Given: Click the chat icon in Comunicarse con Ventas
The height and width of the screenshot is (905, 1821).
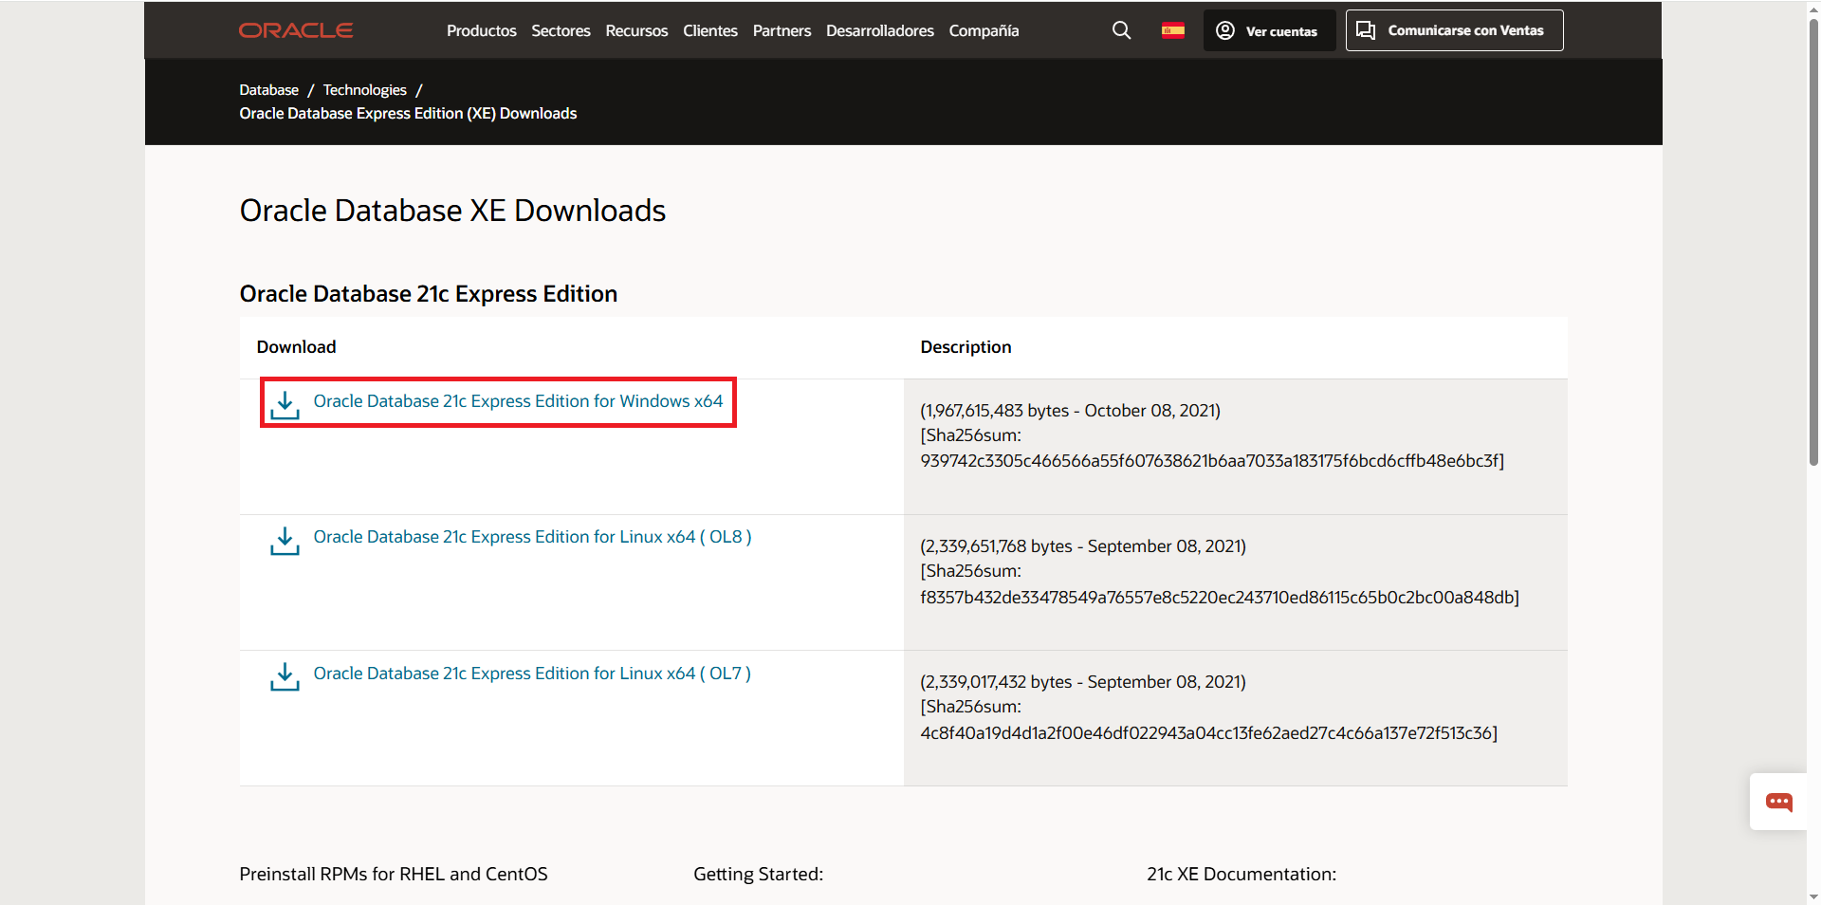Looking at the screenshot, I should [1366, 29].
